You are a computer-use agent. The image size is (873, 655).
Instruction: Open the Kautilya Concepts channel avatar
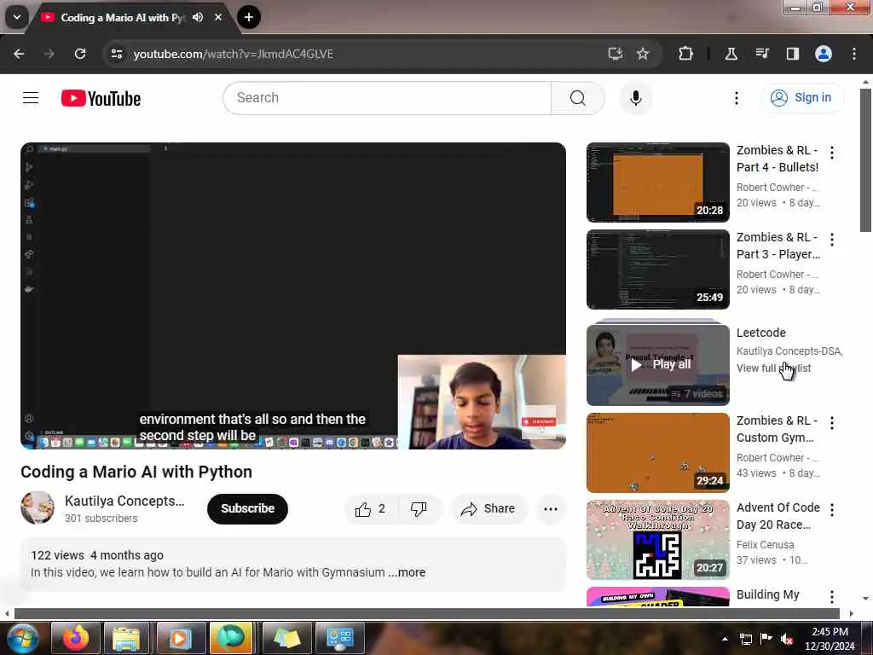click(38, 508)
